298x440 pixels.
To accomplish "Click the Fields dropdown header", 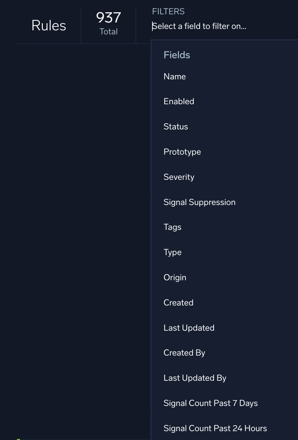I will [x=177, y=55].
